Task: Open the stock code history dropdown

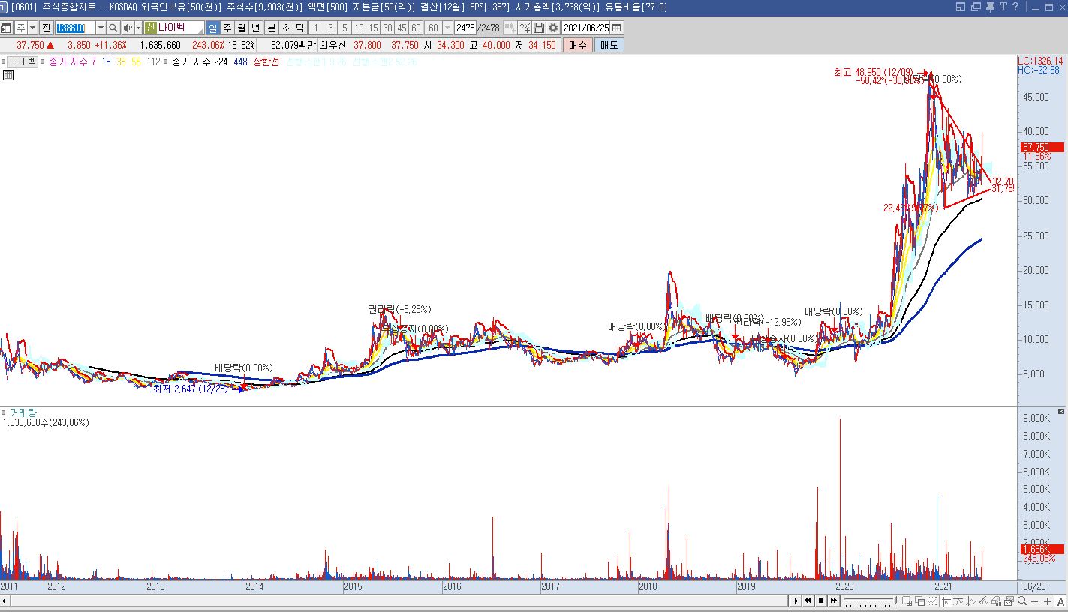Action: point(101,28)
